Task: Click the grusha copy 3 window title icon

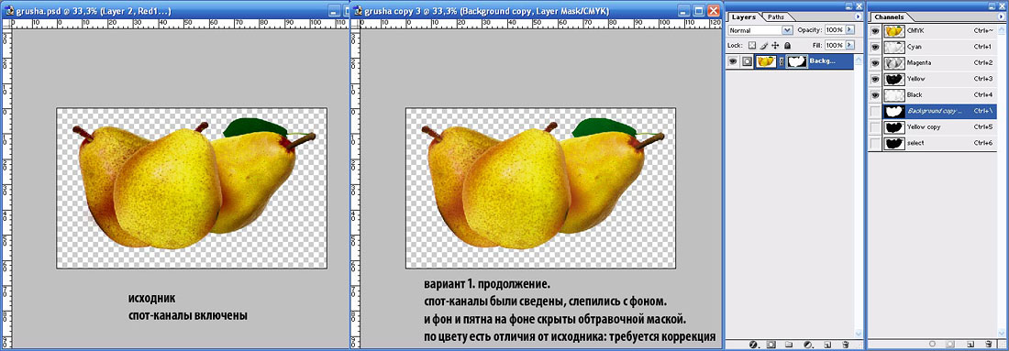Action: click(x=357, y=10)
